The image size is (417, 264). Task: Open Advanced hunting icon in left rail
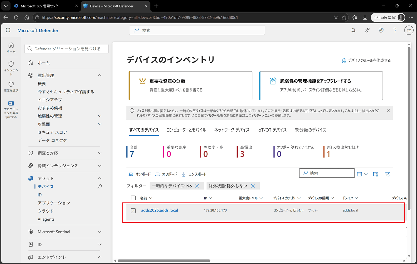pyautogui.click(x=11, y=87)
